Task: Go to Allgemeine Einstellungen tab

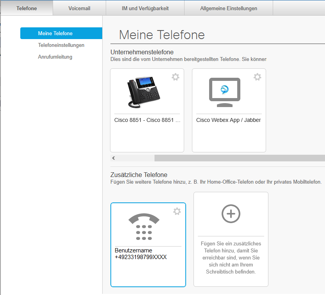Action: (229, 8)
